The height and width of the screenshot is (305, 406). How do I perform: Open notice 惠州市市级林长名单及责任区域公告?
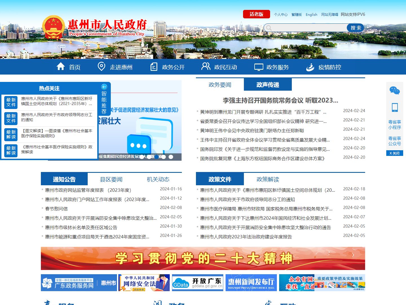click(x=81, y=227)
